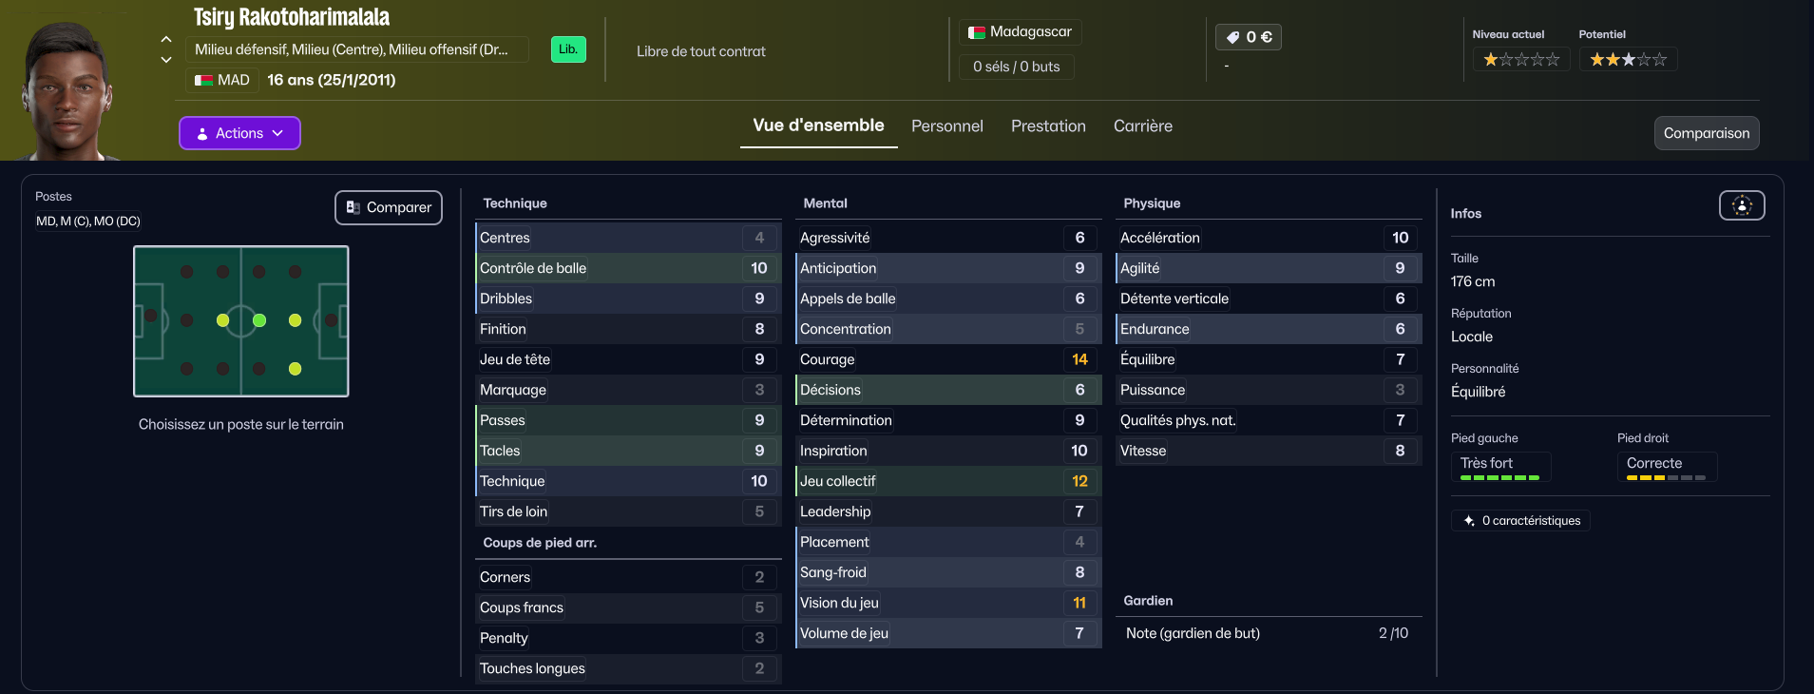
Task: Click the down chevron beside player name
Action: 166,60
